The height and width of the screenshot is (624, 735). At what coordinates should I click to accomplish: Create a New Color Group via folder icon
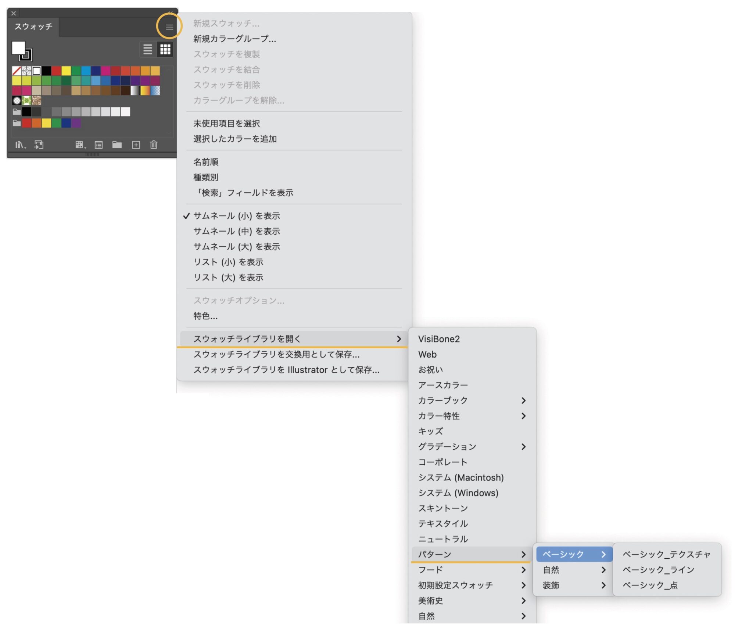tap(118, 145)
